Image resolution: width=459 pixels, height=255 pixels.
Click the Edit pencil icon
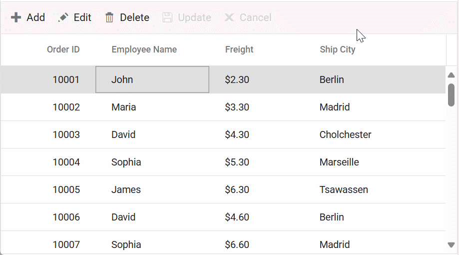[63, 17]
